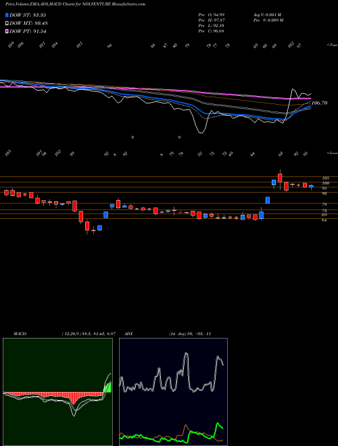
Task: Click the 106.70 price label on EMA chart
Action: (320, 103)
